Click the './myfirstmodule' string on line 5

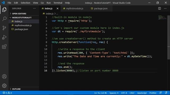pos(90,31)
